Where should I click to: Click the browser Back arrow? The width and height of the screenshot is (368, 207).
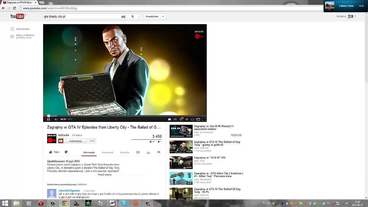pyautogui.click(x=3, y=8)
